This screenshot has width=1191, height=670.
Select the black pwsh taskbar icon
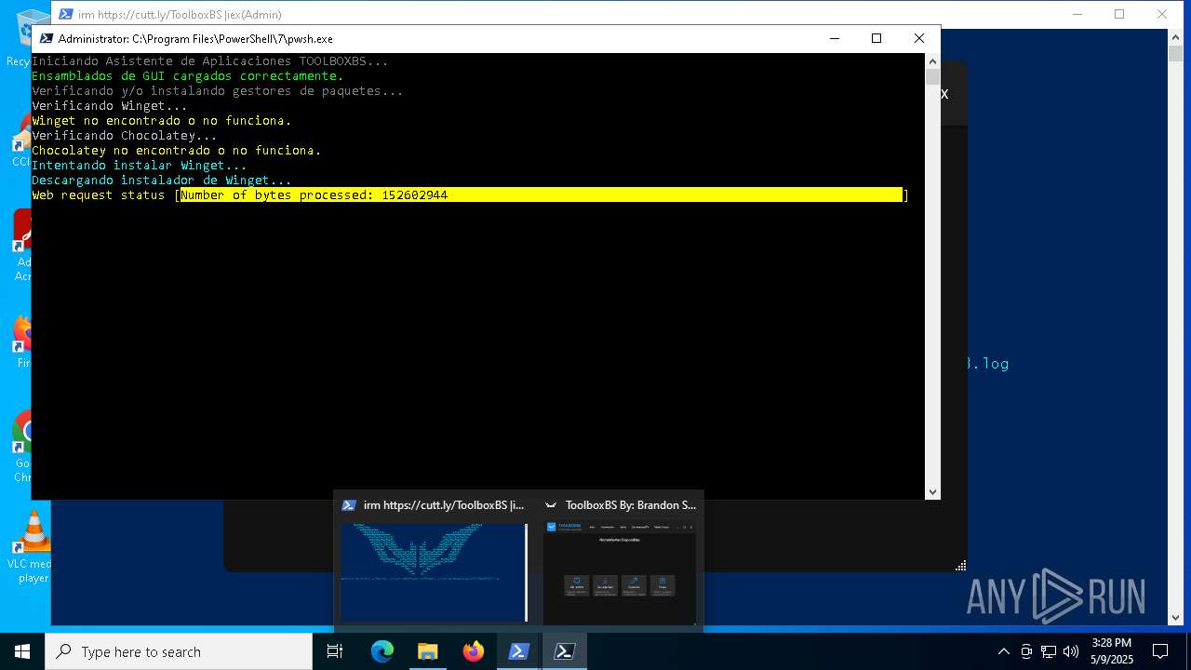tap(564, 651)
